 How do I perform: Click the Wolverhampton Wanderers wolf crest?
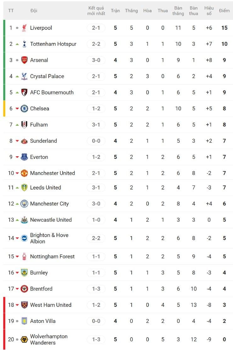[x=24, y=340]
